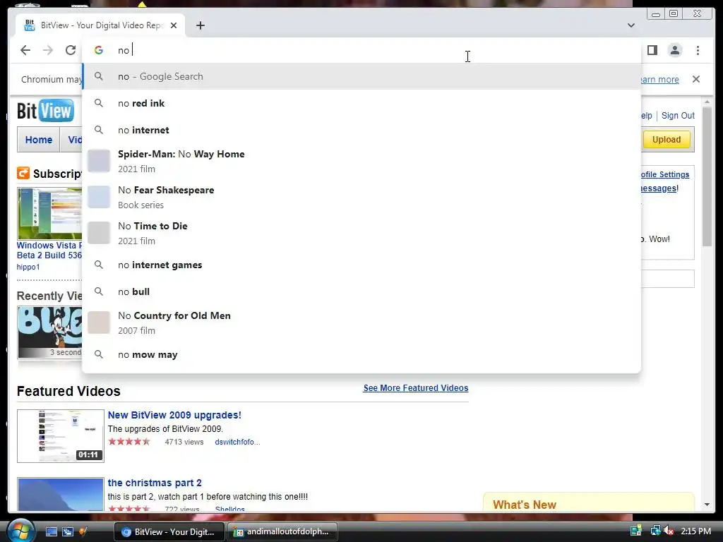
Task: Click the third quick launch icon
Action: (x=83, y=532)
